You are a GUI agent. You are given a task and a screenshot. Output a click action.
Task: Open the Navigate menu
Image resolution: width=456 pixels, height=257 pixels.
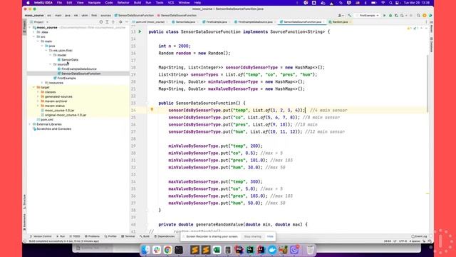click(x=94, y=3)
